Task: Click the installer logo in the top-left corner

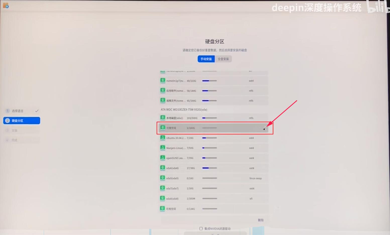Action: (x=6, y=5)
